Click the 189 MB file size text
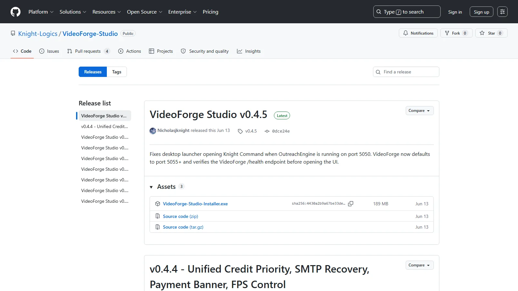518x291 pixels. [380, 204]
